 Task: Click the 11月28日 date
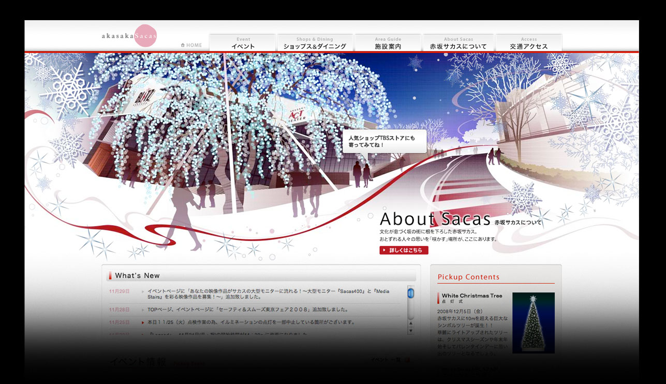pyautogui.click(x=120, y=309)
